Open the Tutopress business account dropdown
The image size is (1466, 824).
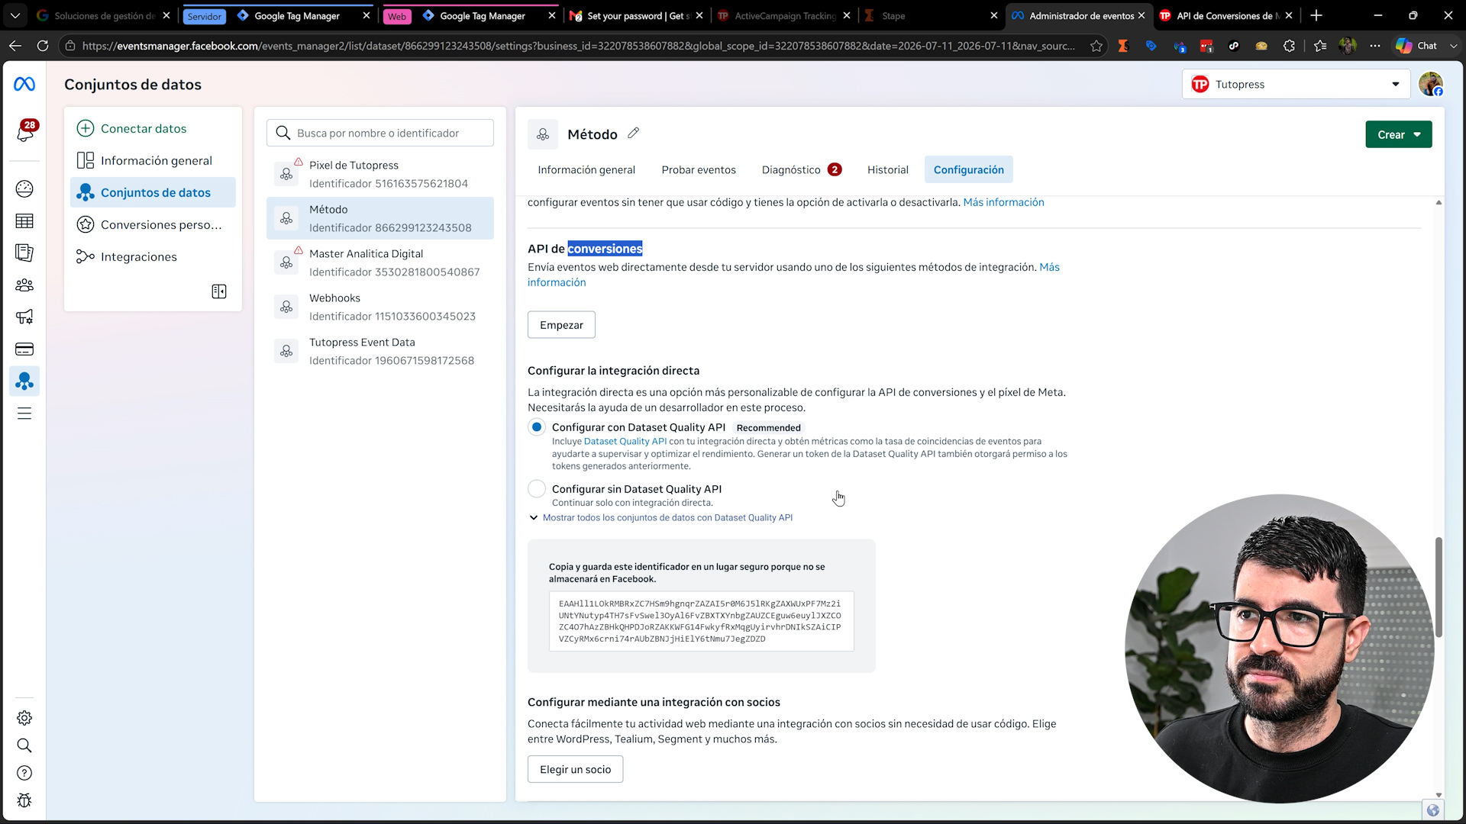[x=1296, y=84]
